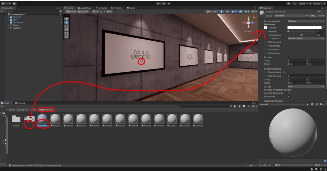Open the Local handle rotation dropdown
Screen dimensions: 327x171
tap(83, 12)
